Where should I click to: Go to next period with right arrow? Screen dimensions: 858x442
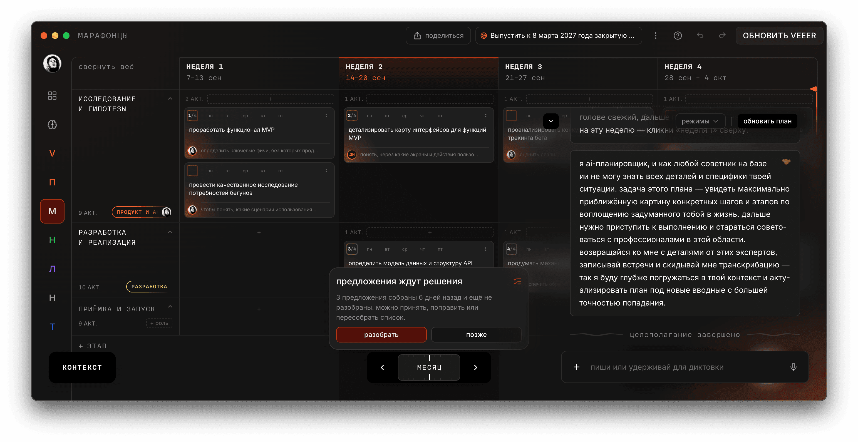[476, 367]
